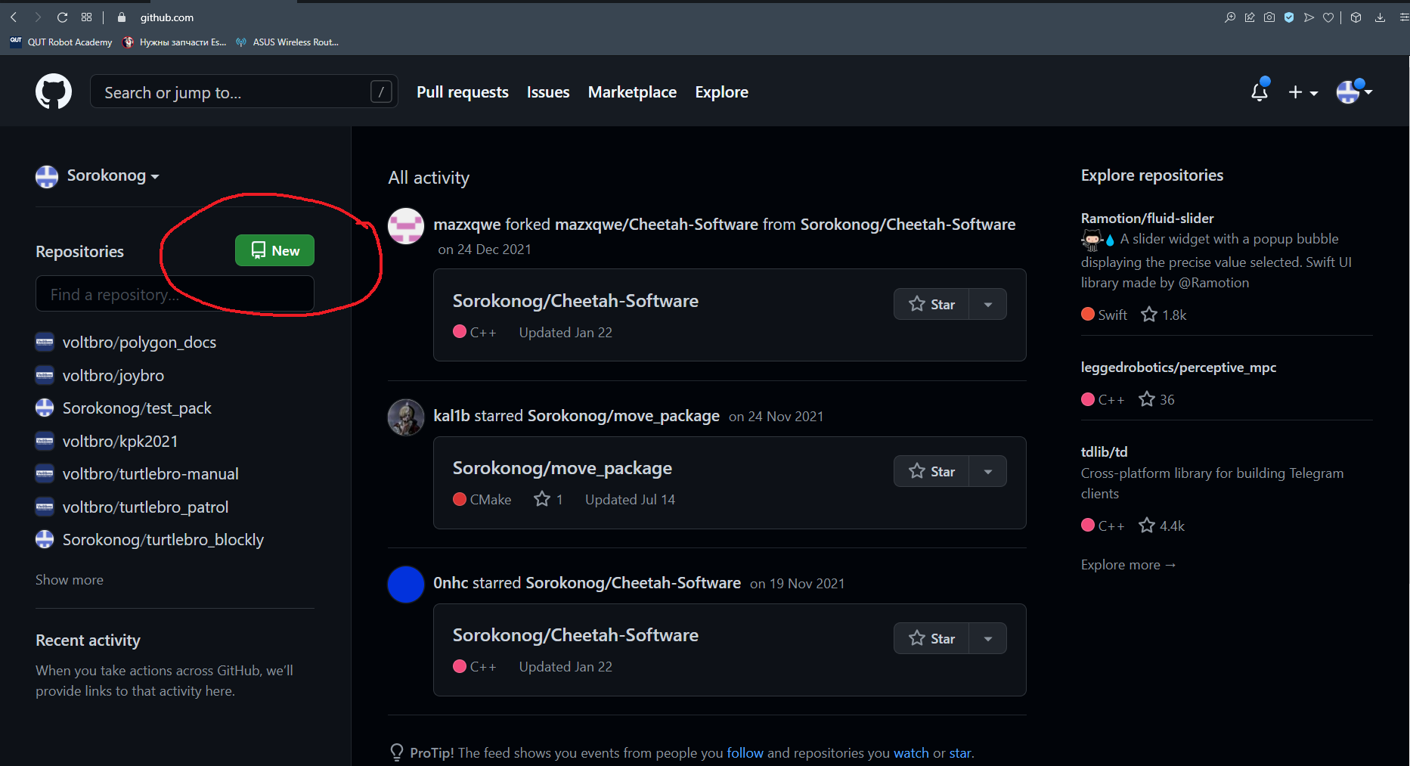Click 0nhc's blue avatar
Image resolution: width=1410 pixels, height=766 pixels.
click(x=406, y=585)
